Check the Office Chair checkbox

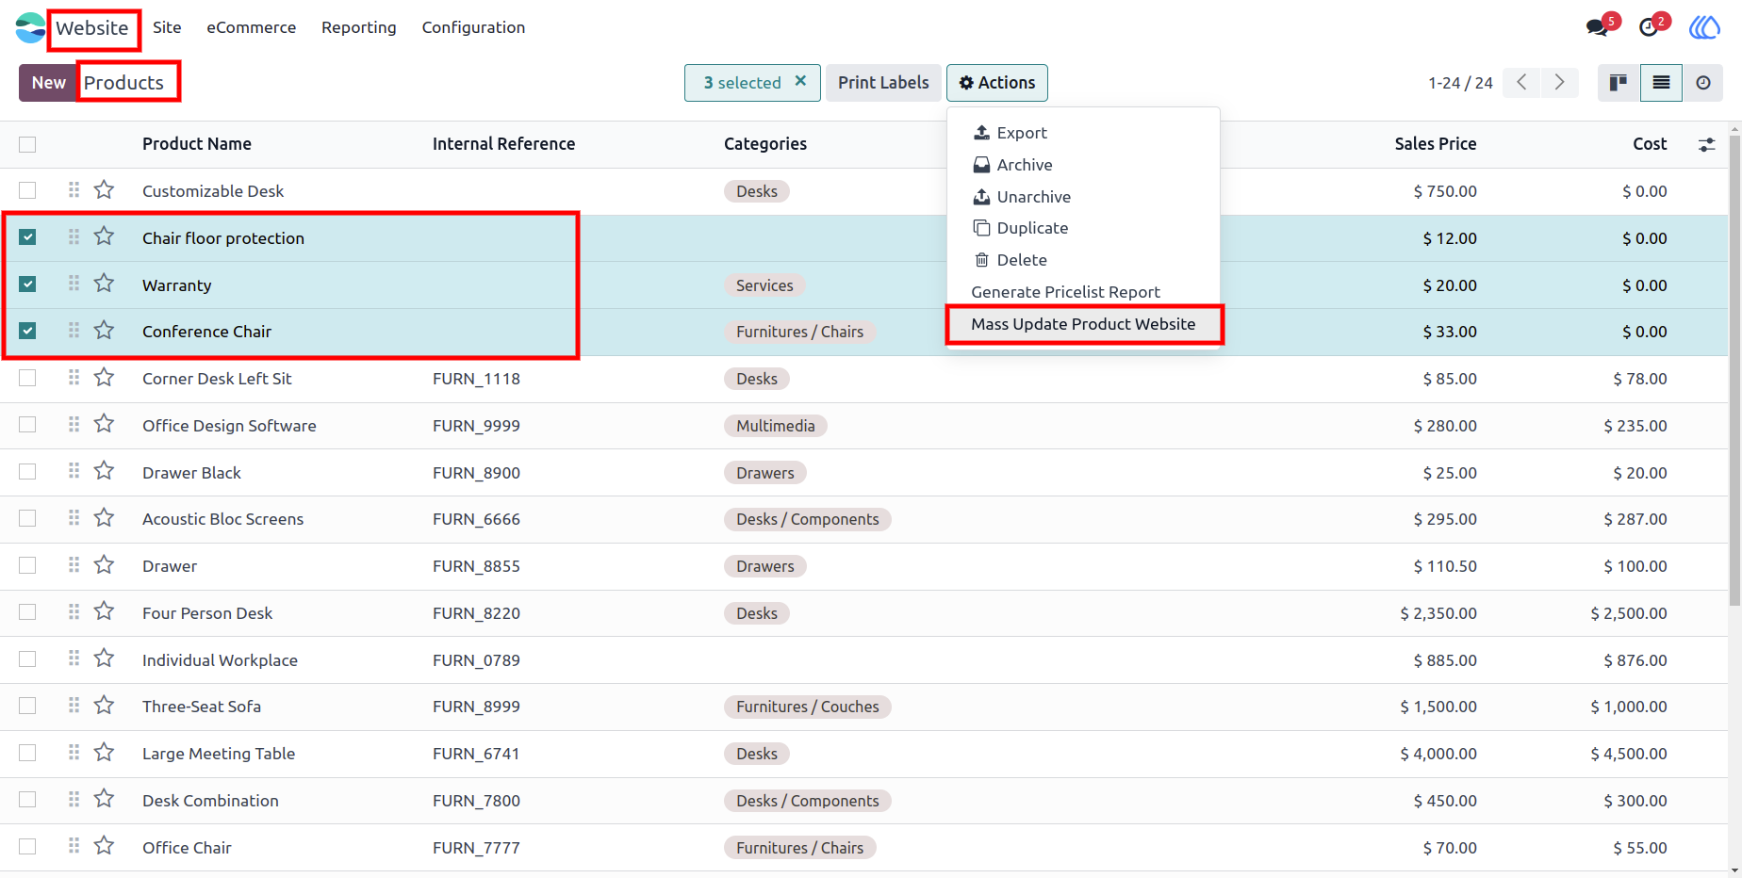tap(27, 847)
